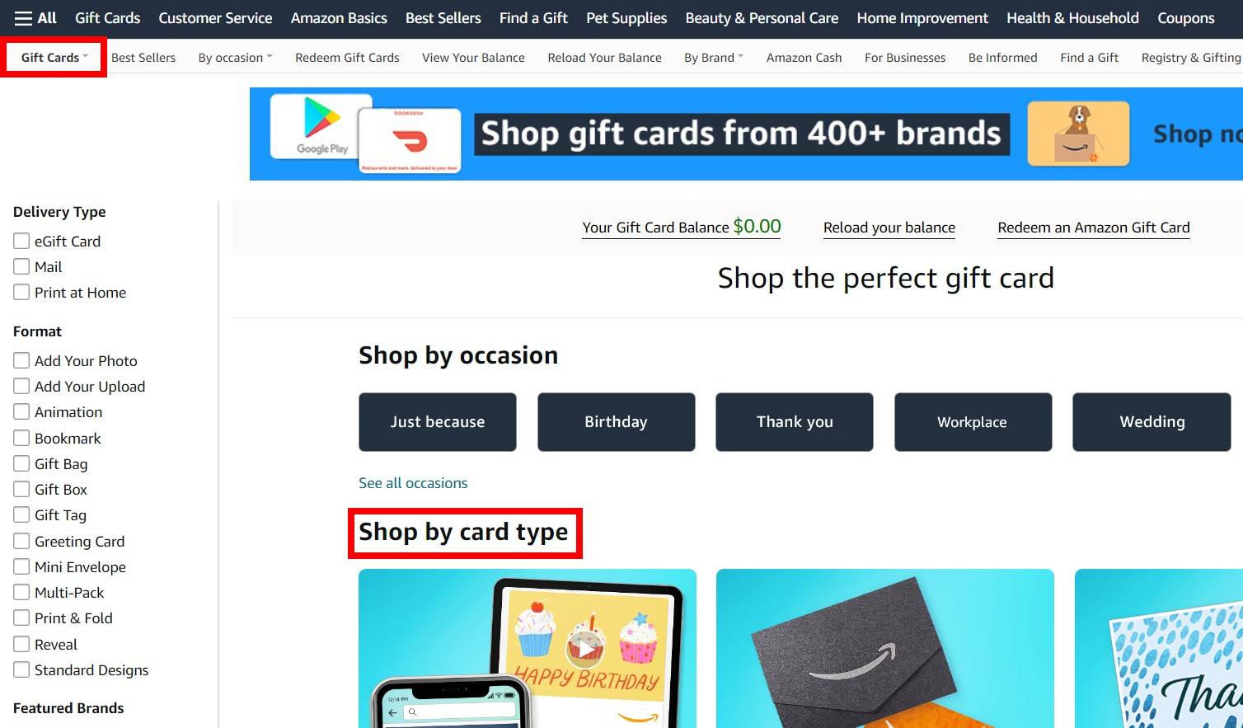Click the Wedding occasion button
The width and height of the screenshot is (1243, 728).
tap(1152, 421)
